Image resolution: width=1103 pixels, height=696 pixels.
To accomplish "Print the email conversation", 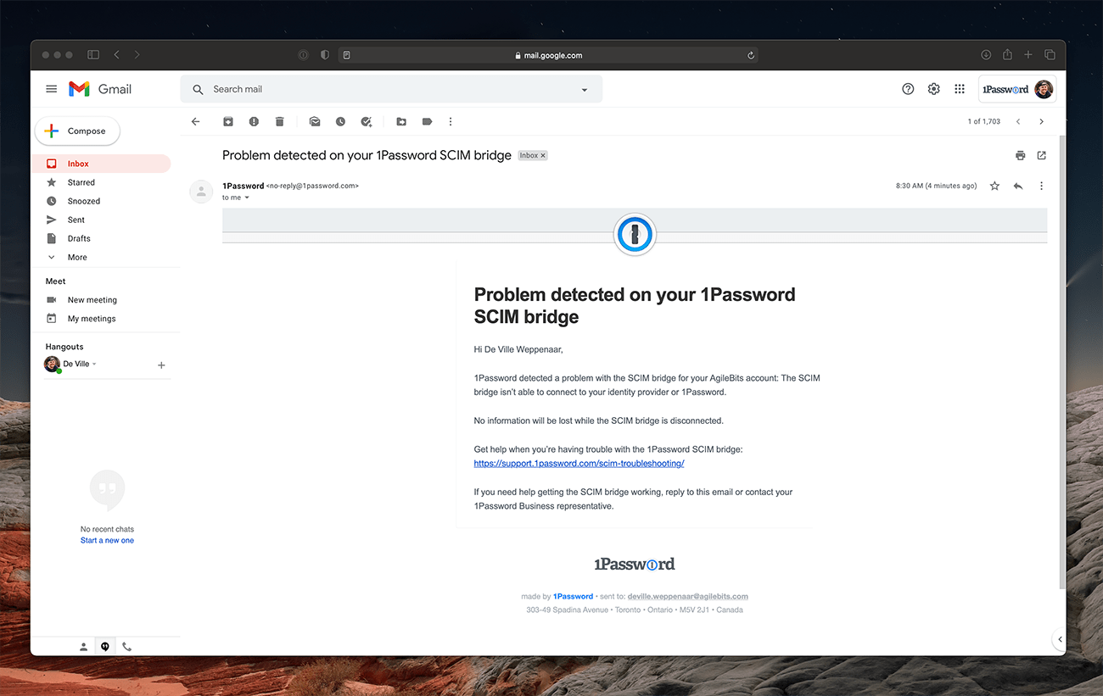I will (x=1021, y=156).
